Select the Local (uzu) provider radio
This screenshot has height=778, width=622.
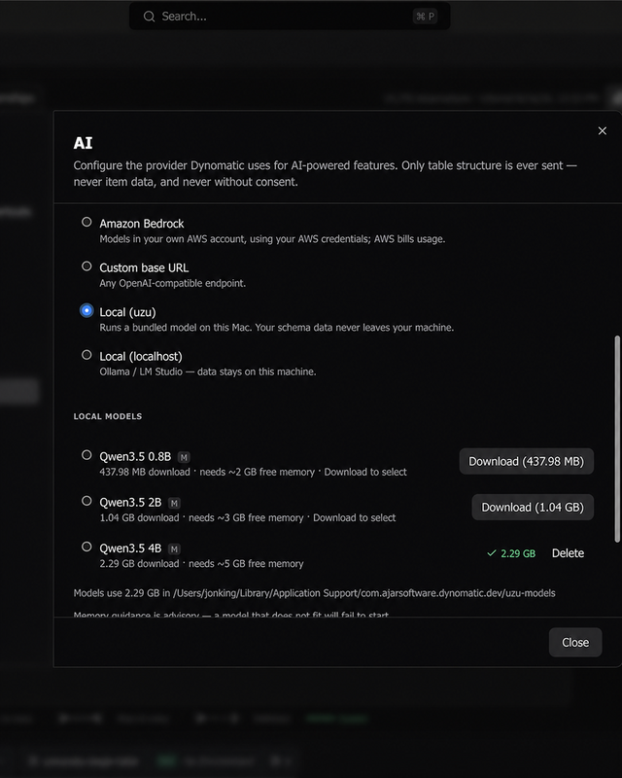click(x=86, y=310)
